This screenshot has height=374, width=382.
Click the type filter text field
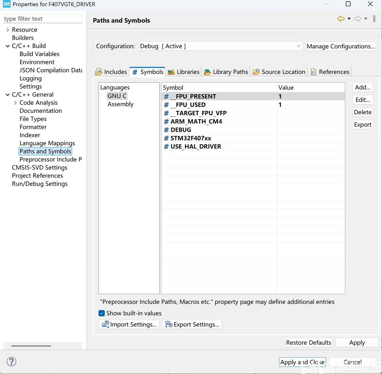tap(42, 19)
